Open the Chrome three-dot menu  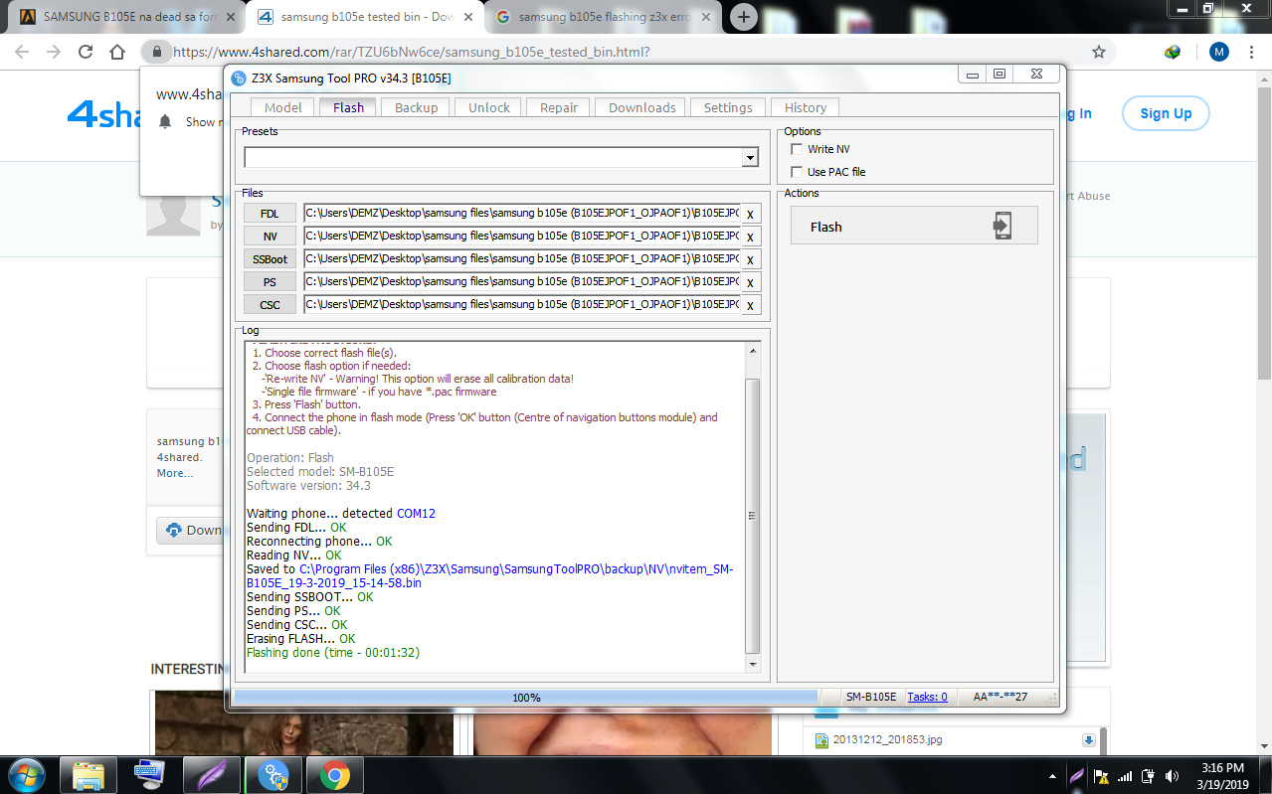1253,52
